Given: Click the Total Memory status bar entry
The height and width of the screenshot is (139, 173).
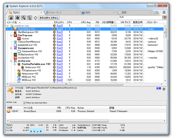Looking at the screenshot, I should [x=89, y=125].
